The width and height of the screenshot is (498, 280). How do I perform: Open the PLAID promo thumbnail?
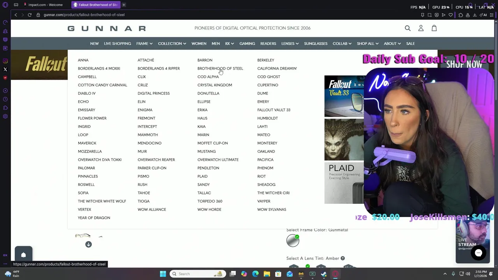point(344,183)
